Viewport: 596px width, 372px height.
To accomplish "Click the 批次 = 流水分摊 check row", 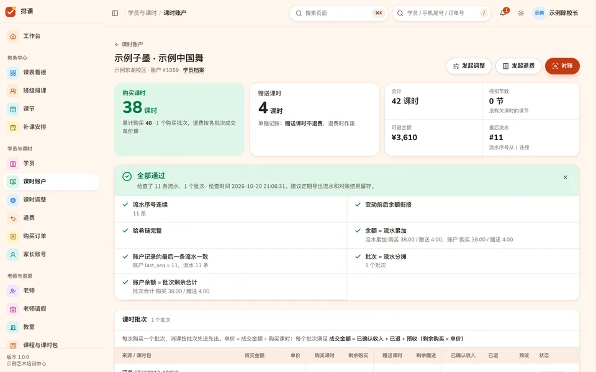I will [463, 261].
